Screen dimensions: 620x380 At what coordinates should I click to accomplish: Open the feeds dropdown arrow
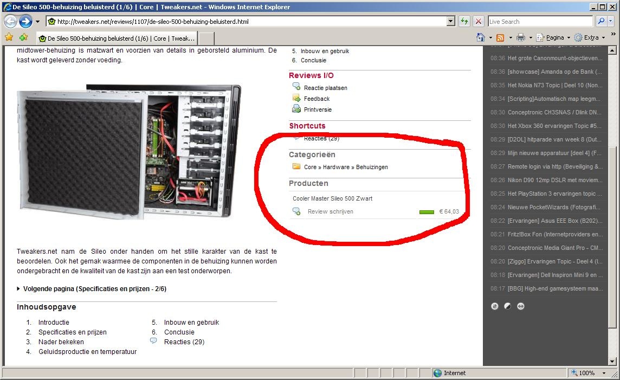point(511,38)
